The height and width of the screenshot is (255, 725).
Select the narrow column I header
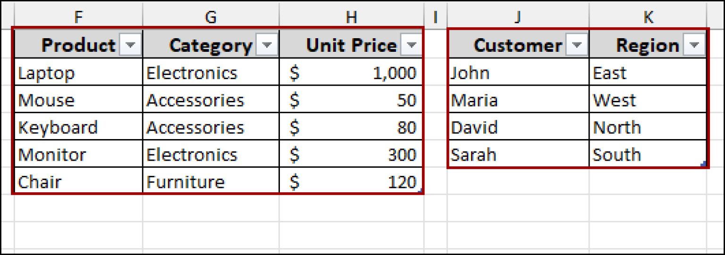[435, 17]
